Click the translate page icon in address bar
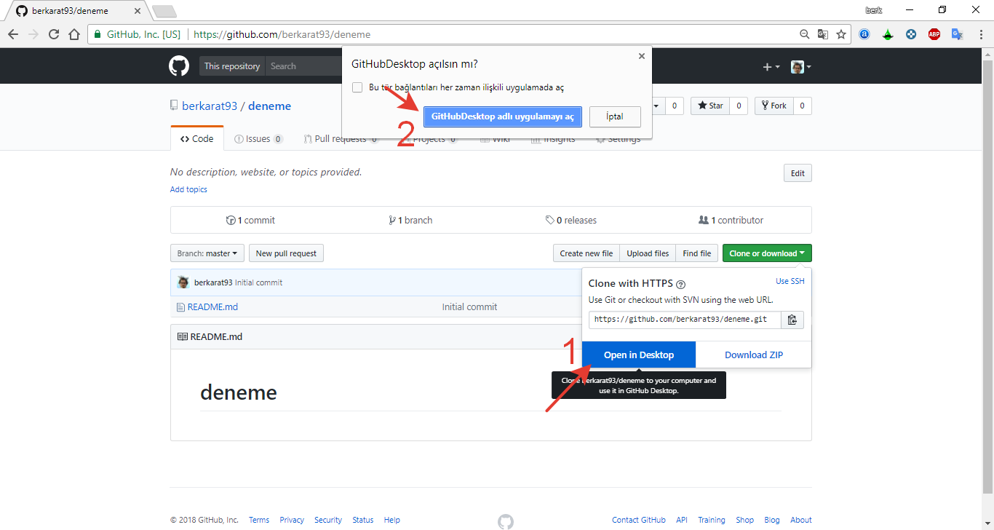Screen dimensions: 994x530 click(823, 34)
